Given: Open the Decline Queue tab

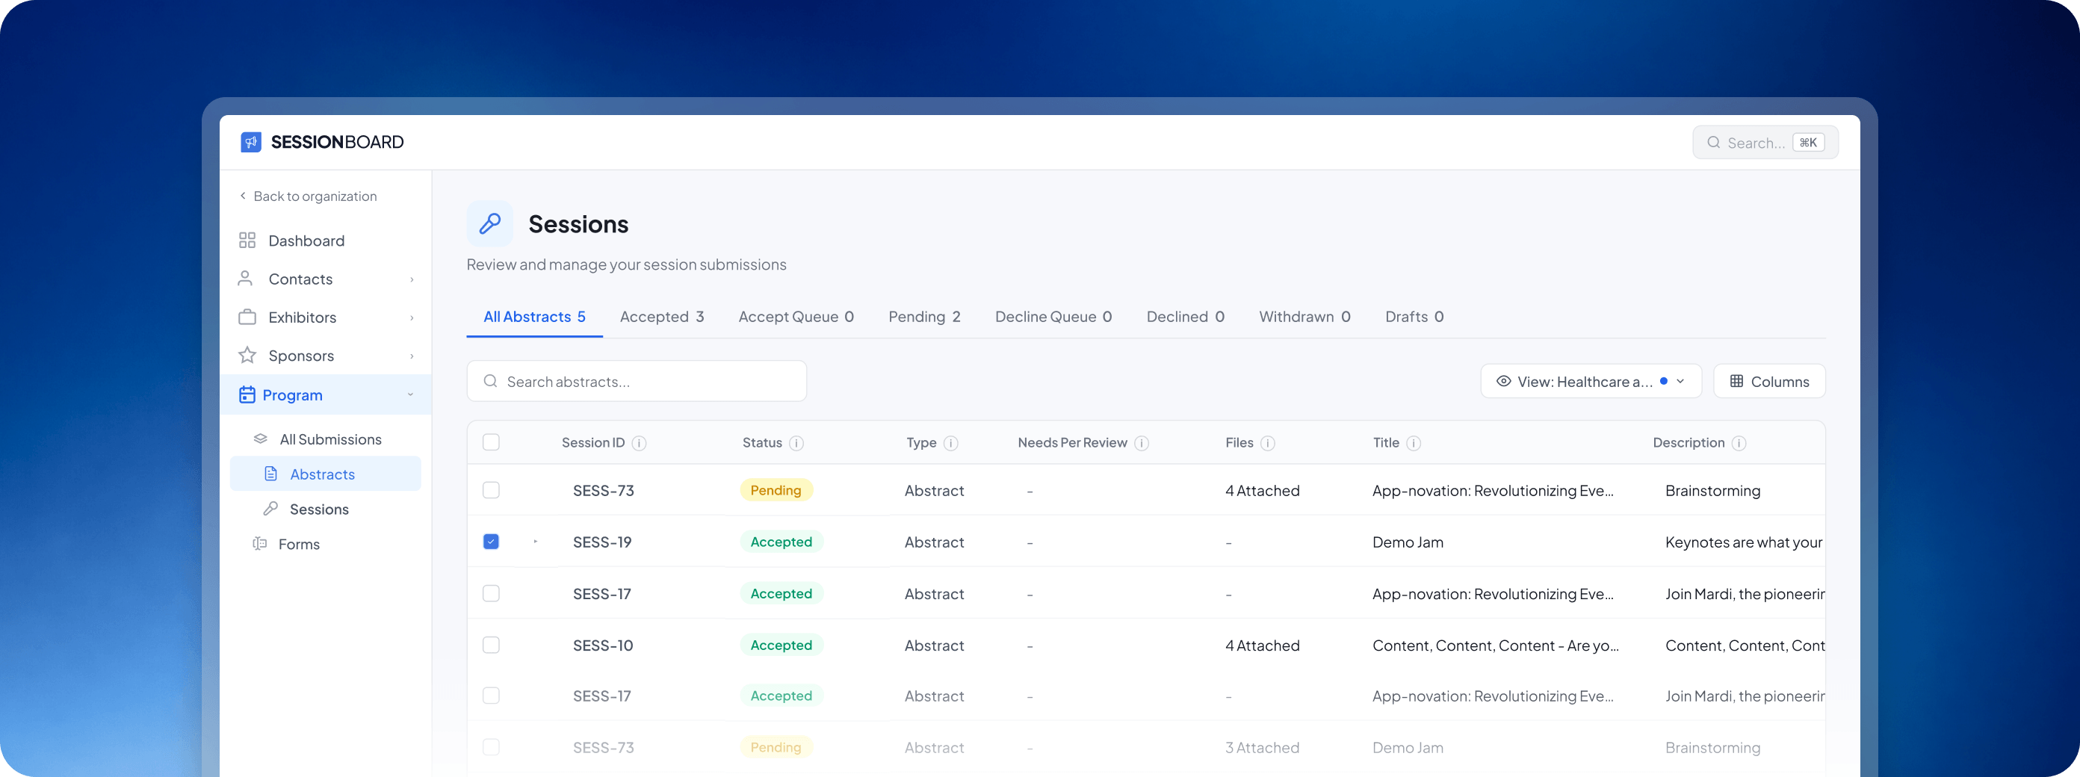Looking at the screenshot, I should (1053, 317).
